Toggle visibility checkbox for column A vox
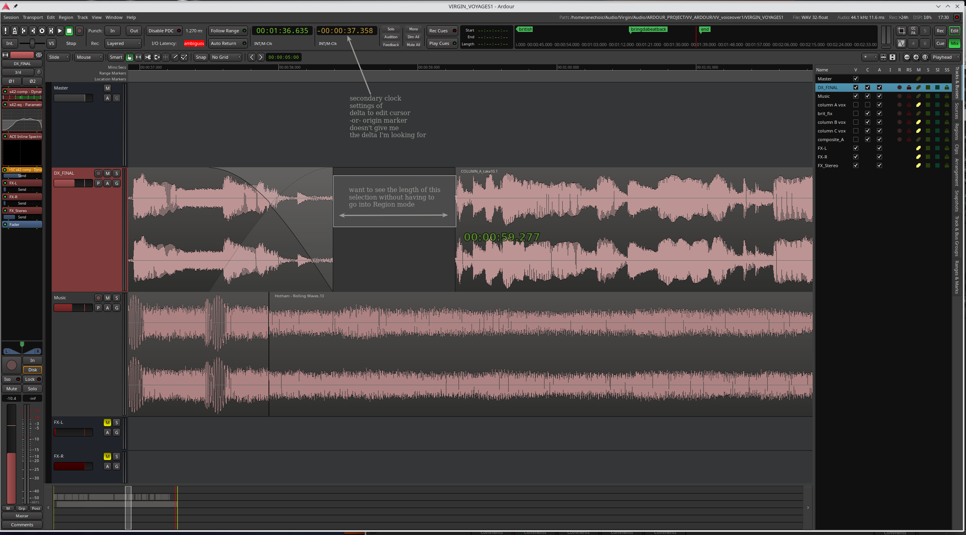This screenshot has height=535, width=966. [856, 105]
